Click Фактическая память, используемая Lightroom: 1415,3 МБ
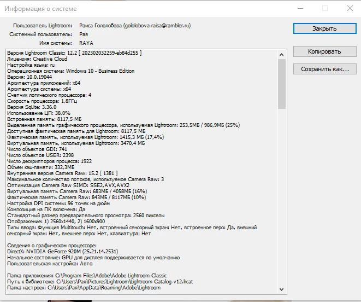Viewport: 361px width, 302px height. 85,137
